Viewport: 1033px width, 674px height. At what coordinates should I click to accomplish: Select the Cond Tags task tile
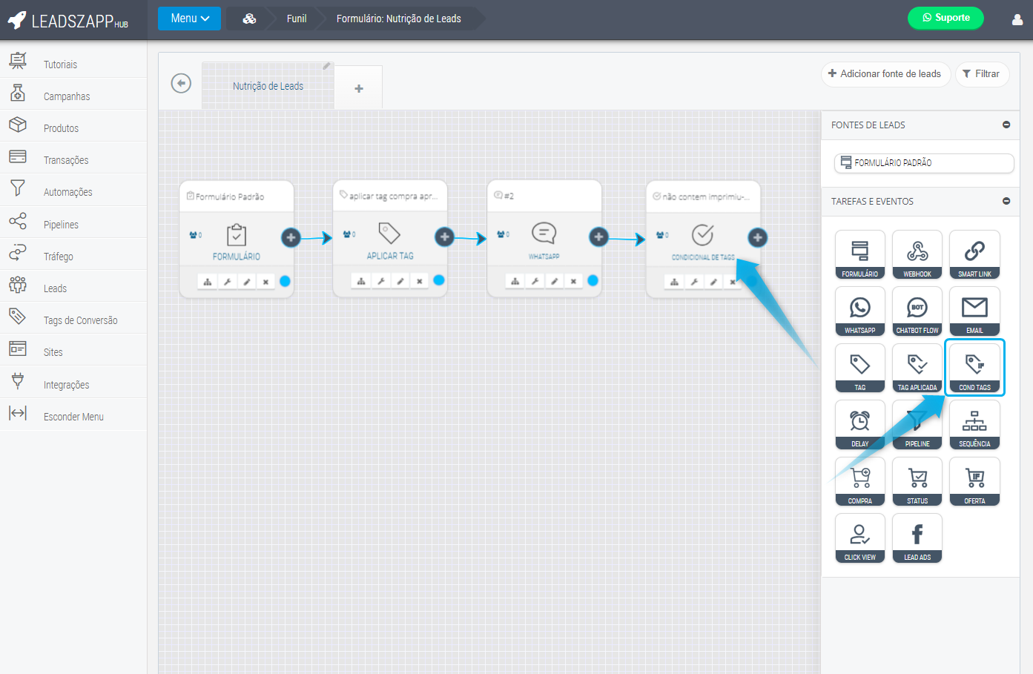tap(974, 368)
